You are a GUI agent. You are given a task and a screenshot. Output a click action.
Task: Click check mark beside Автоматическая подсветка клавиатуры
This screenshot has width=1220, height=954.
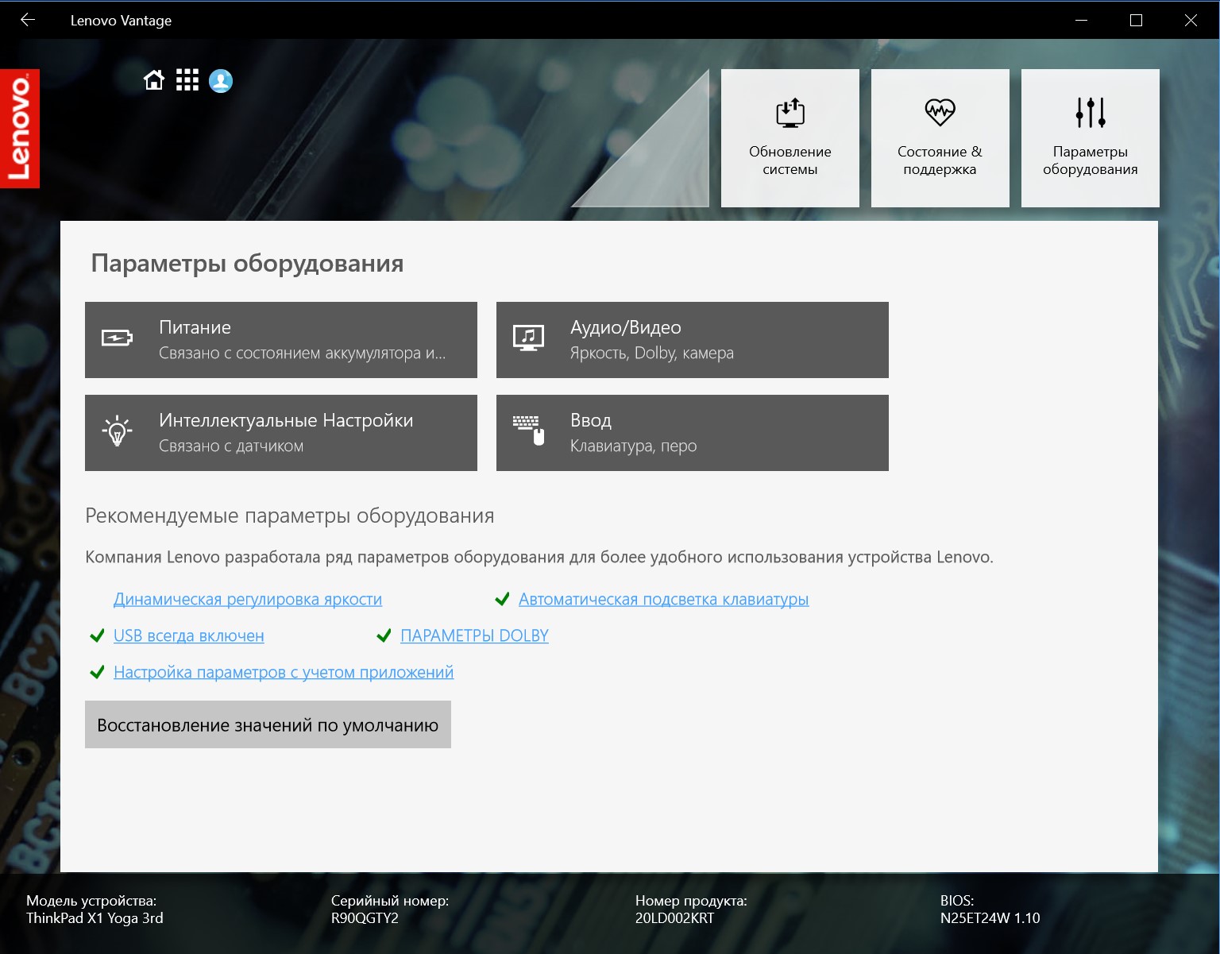[502, 599]
